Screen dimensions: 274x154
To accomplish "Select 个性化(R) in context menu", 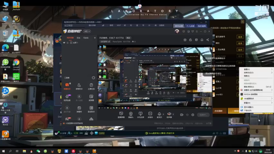I will pyautogui.click(x=257, y=110).
